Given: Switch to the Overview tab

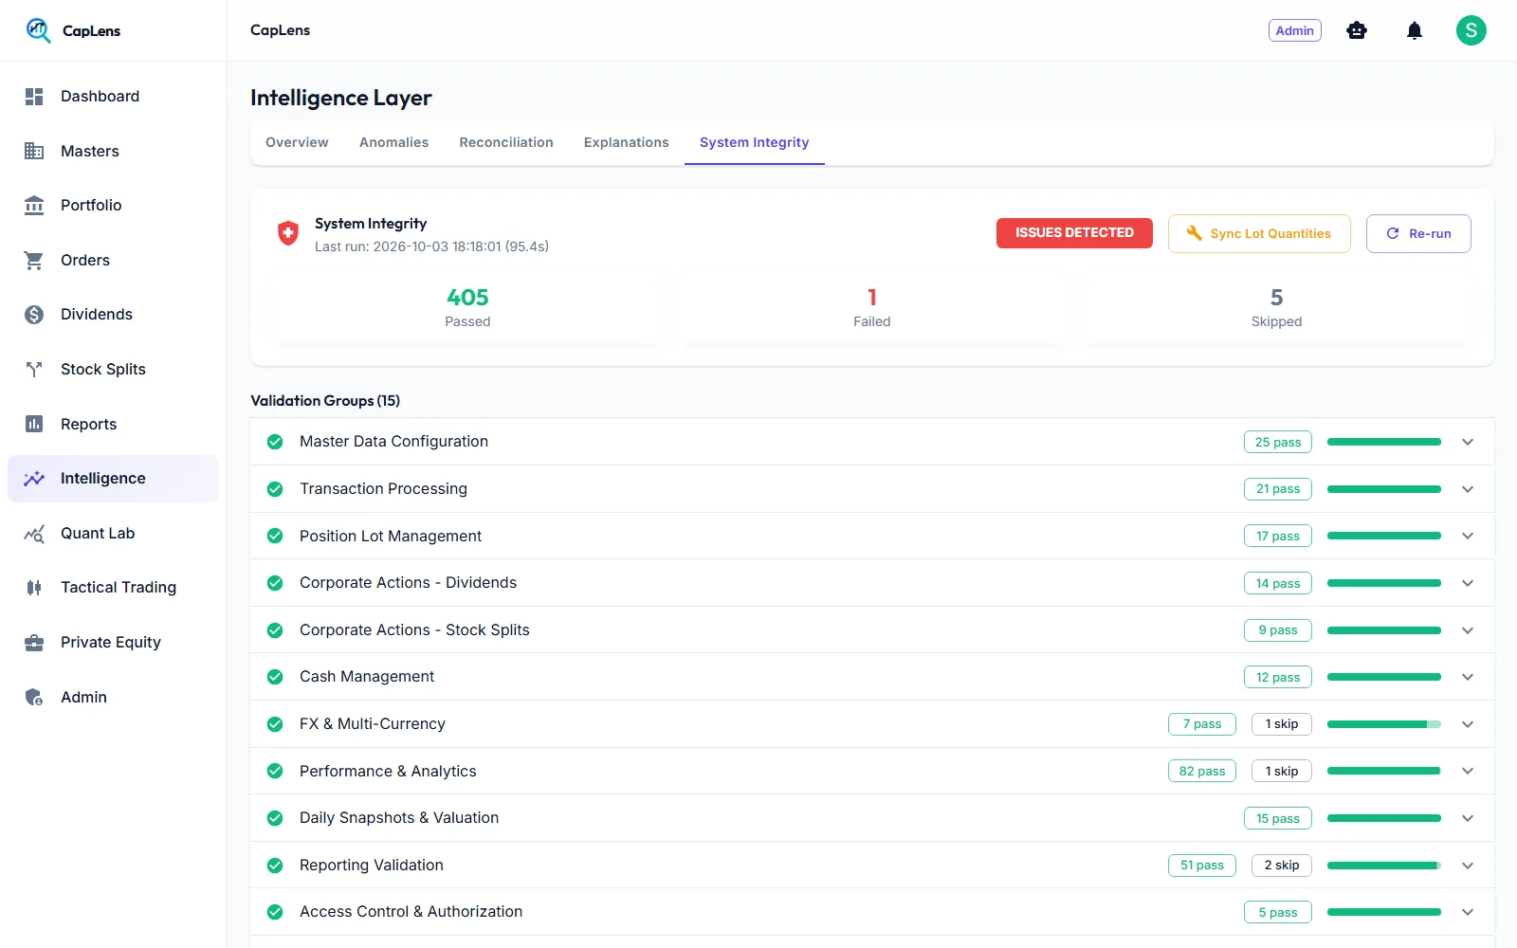Looking at the screenshot, I should point(297,142).
